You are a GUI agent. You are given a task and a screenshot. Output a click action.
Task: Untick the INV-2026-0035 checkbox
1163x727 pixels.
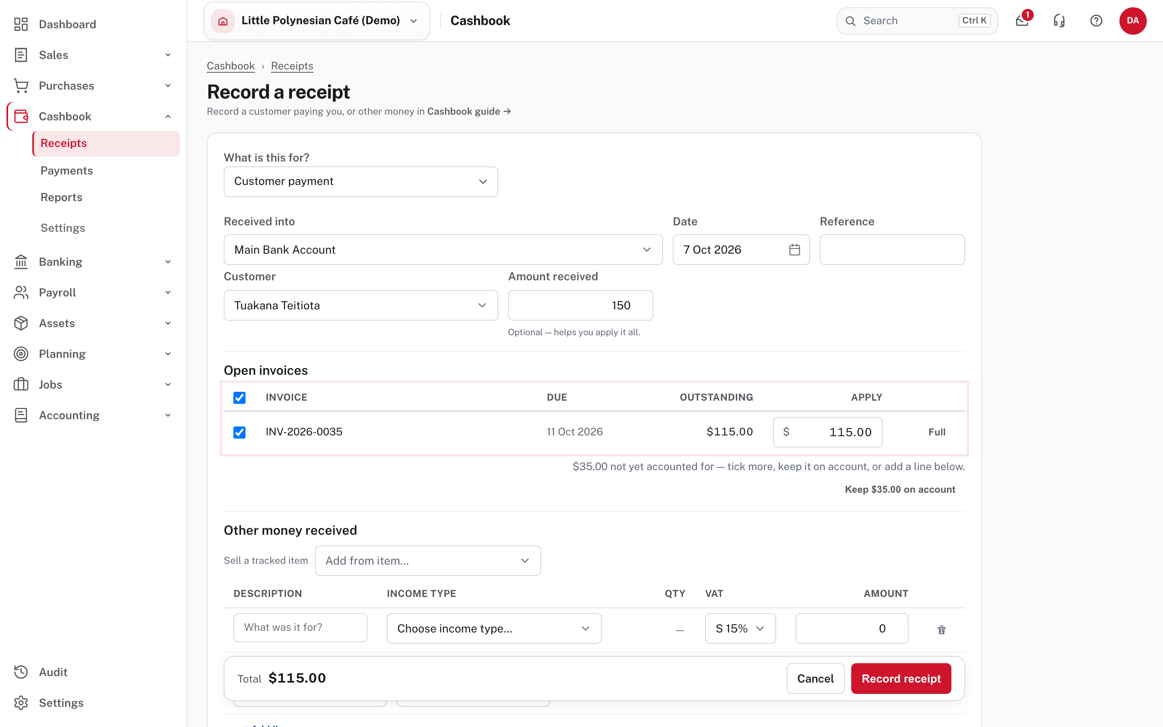pos(239,432)
